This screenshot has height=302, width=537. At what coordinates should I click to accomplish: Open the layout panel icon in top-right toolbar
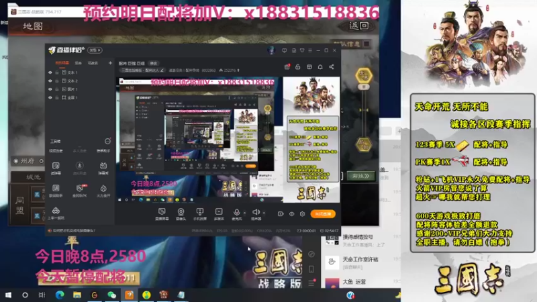[309, 66]
